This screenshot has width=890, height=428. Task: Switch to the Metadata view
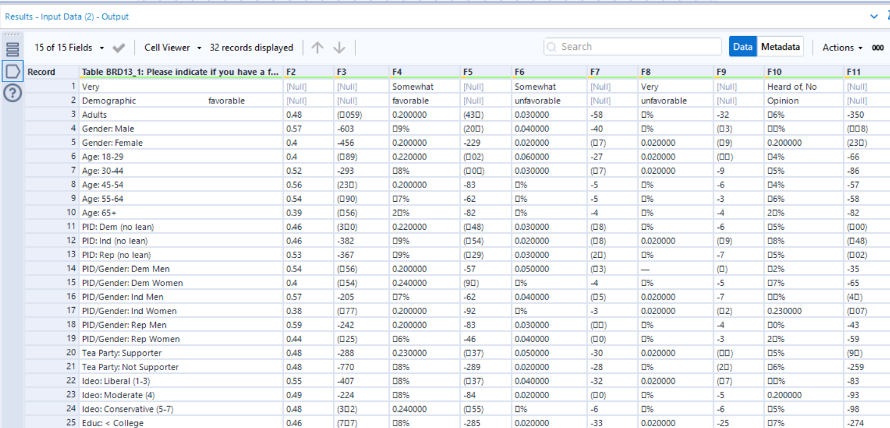point(780,47)
